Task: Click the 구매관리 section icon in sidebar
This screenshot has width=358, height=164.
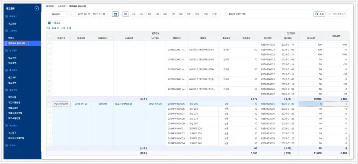Action: 6,31
